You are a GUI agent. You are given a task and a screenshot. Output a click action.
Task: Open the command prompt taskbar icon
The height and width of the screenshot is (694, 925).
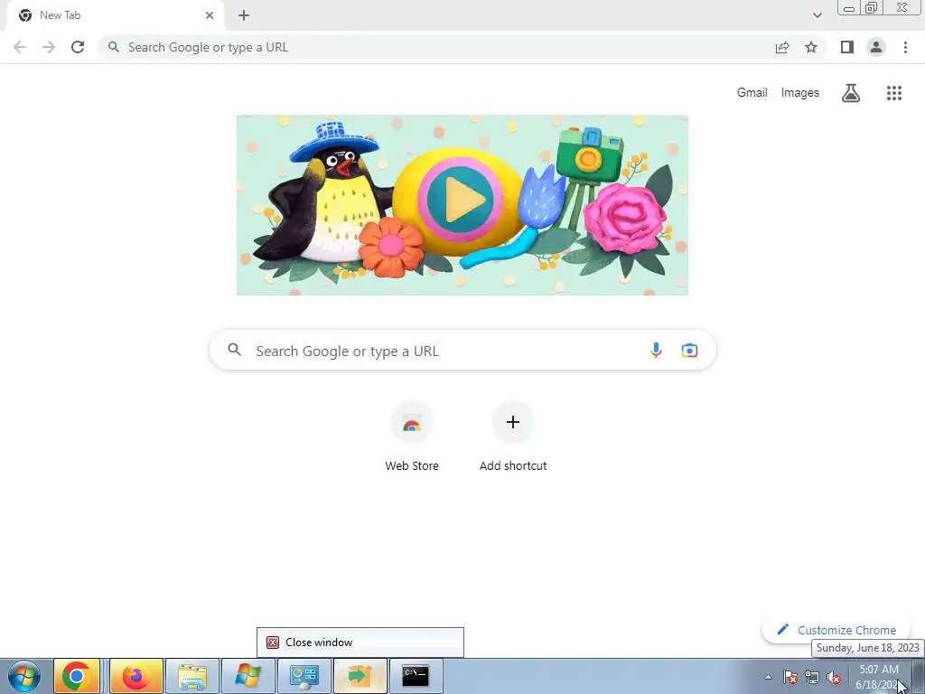(x=416, y=676)
